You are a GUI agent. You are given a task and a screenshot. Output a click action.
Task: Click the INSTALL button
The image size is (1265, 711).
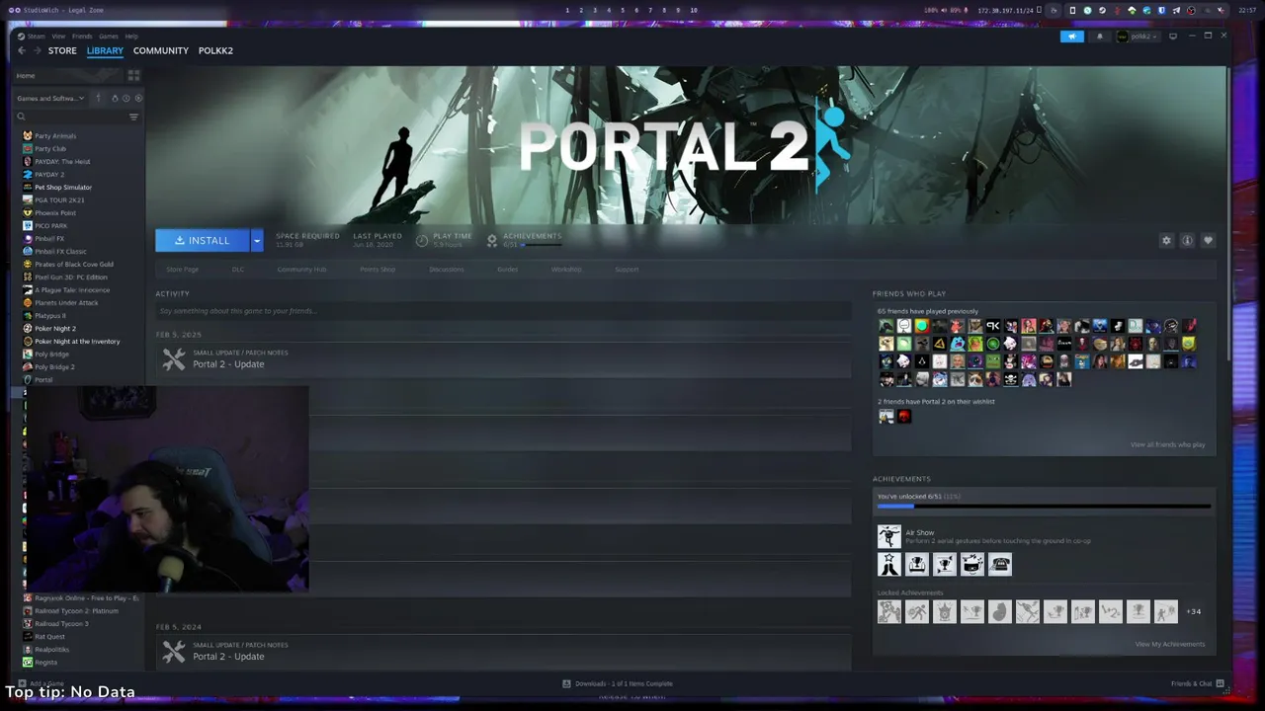[202, 240]
